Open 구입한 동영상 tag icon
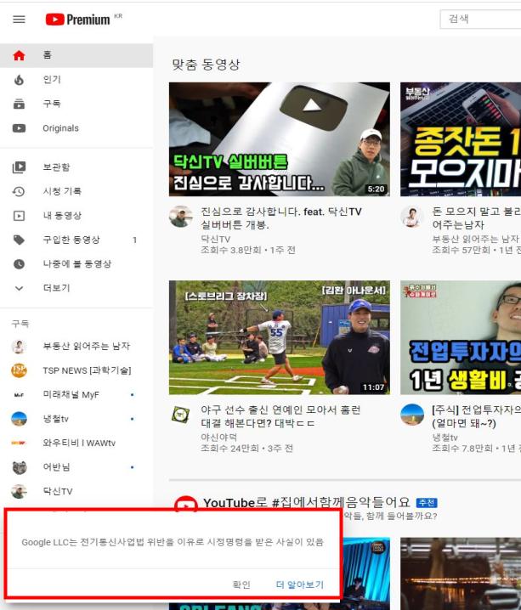The image size is (521, 610). pos(19,240)
